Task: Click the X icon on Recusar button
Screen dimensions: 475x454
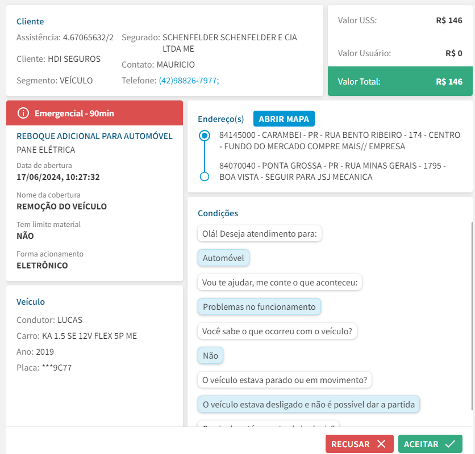Action: [x=381, y=444]
